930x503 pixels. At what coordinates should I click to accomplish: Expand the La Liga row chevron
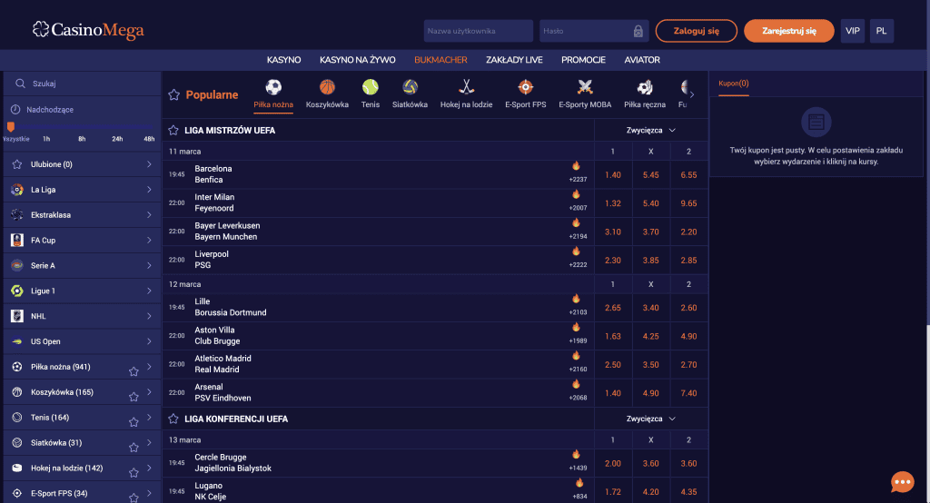tap(150, 190)
